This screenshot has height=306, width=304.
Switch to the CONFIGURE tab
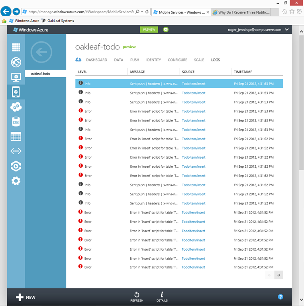point(177,60)
